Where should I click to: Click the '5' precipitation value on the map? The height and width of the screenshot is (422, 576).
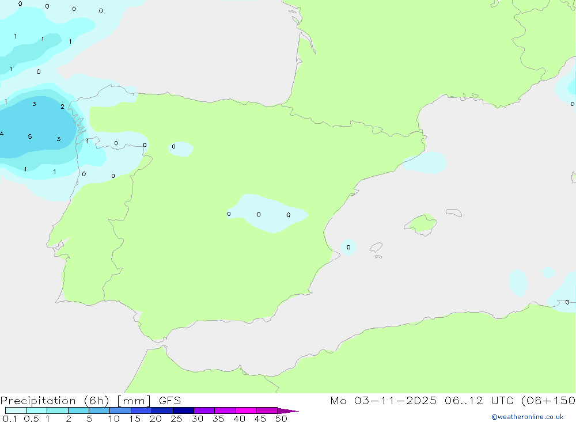click(x=30, y=136)
